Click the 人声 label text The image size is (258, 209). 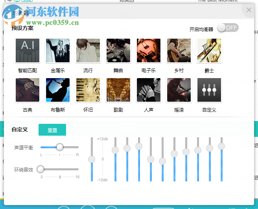point(149,110)
